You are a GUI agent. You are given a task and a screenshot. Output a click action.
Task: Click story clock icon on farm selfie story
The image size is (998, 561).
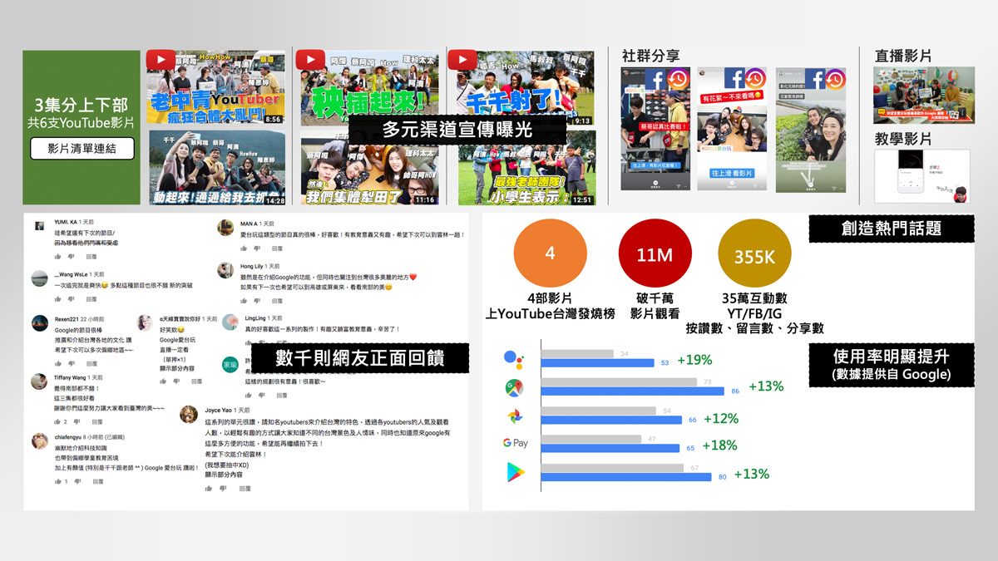(835, 78)
